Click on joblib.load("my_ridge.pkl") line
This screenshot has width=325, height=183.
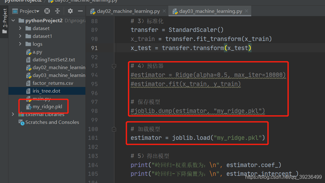[198, 138]
